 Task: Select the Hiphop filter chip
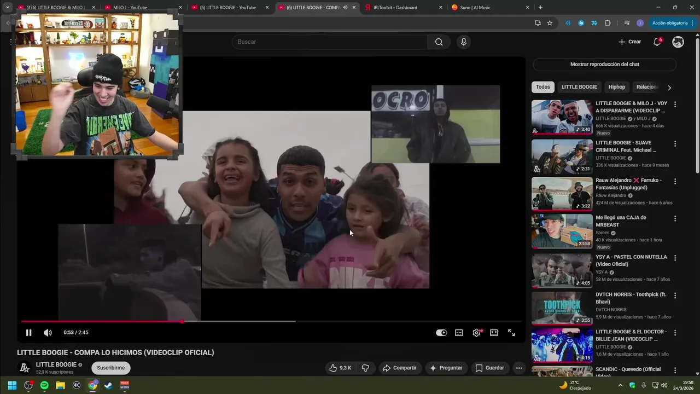coord(617,87)
